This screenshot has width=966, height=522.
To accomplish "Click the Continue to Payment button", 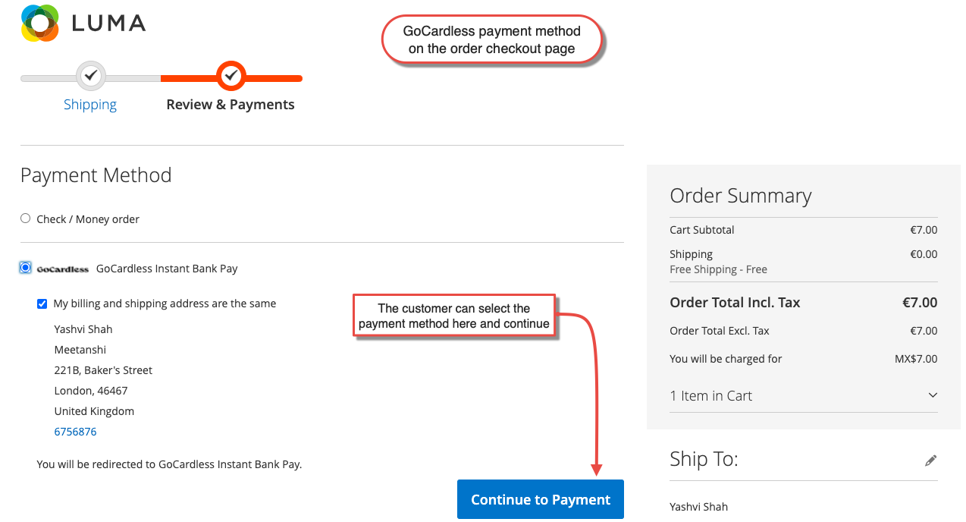I will point(540,499).
